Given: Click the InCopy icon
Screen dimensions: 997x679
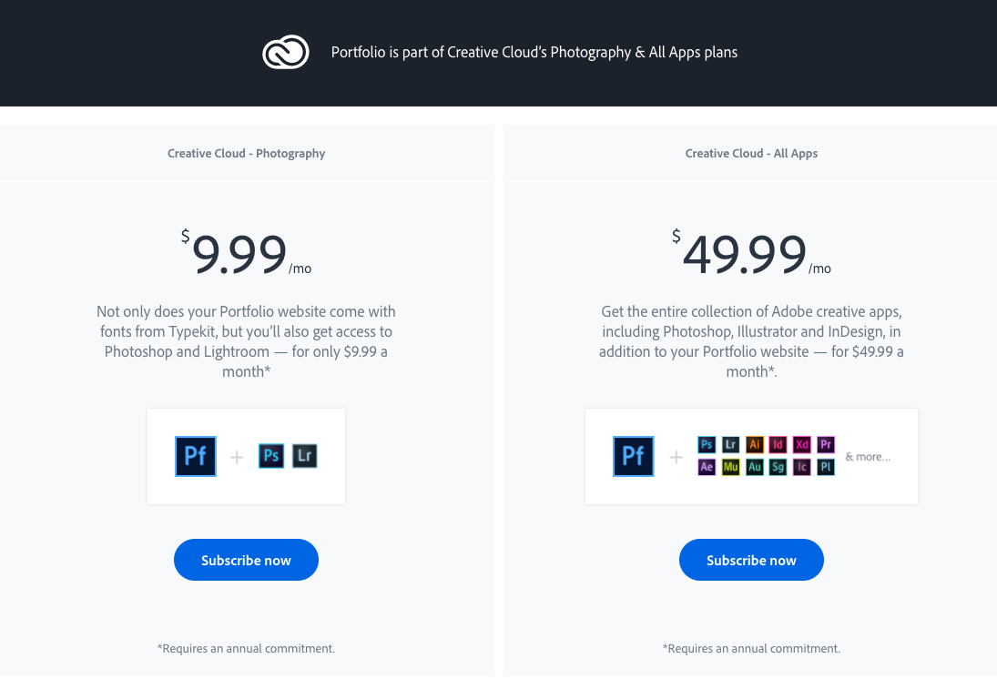Looking at the screenshot, I should click(802, 467).
